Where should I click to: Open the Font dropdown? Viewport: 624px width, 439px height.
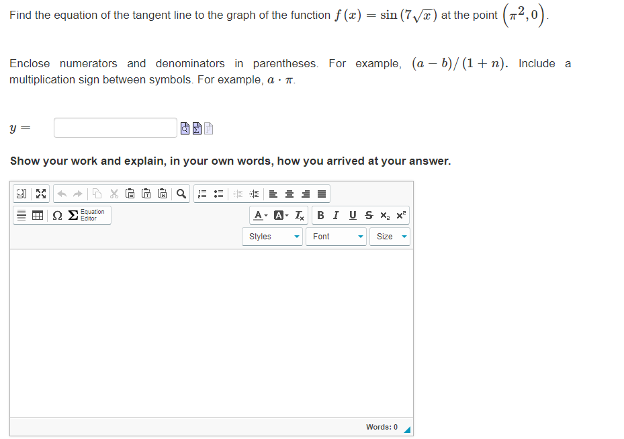click(x=336, y=236)
